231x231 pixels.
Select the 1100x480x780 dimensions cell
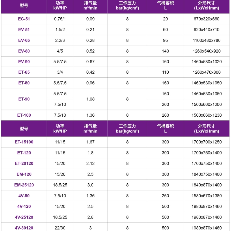coord(207,40)
